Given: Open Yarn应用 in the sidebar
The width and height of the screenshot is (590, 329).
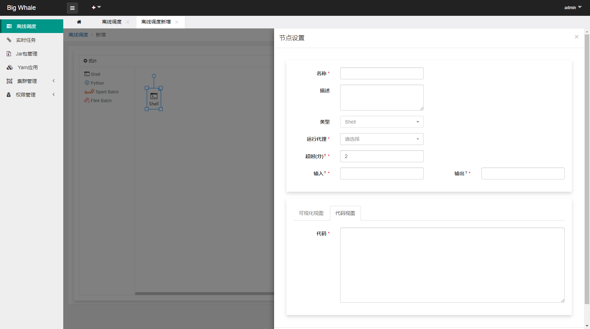Looking at the screenshot, I should point(32,67).
